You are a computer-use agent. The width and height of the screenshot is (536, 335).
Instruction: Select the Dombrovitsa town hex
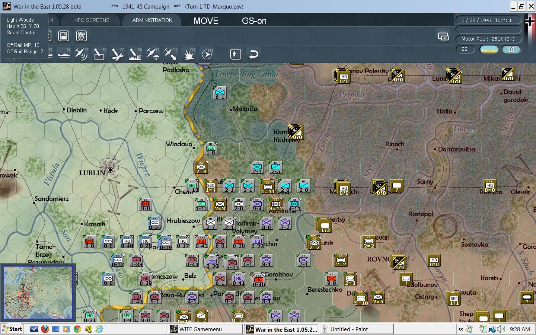pyautogui.click(x=435, y=149)
